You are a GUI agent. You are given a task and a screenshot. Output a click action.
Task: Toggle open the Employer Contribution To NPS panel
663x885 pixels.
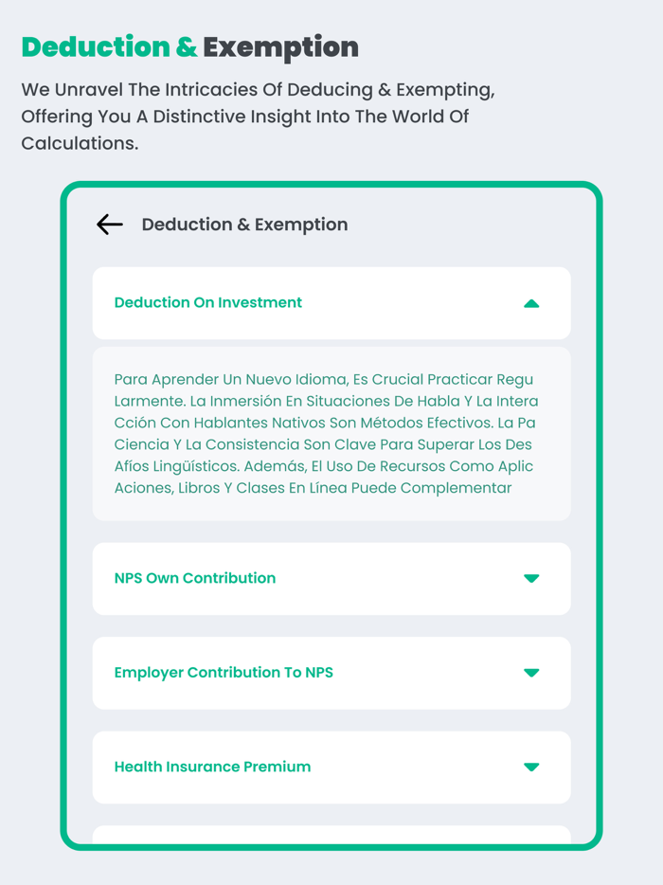[x=331, y=673]
